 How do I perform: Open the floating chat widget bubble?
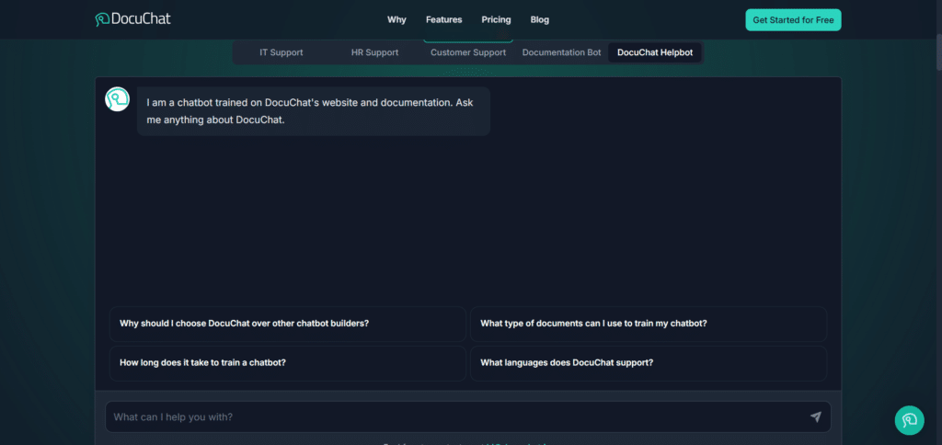pyautogui.click(x=909, y=419)
